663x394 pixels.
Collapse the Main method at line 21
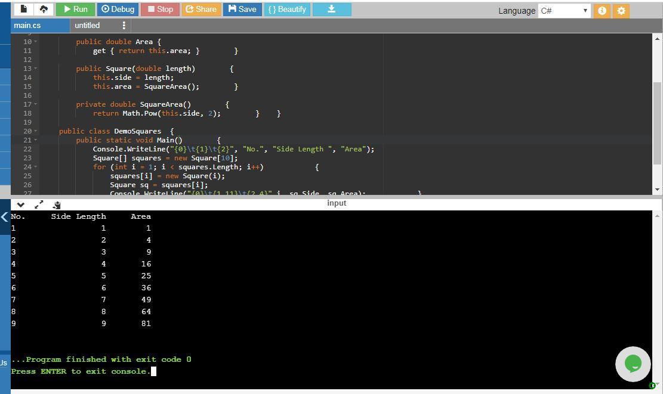(x=36, y=140)
